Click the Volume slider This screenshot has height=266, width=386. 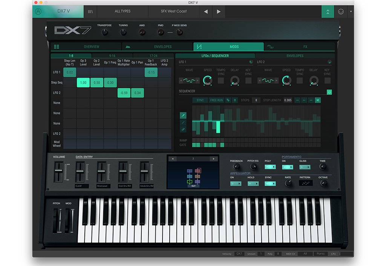[x=58, y=171]
